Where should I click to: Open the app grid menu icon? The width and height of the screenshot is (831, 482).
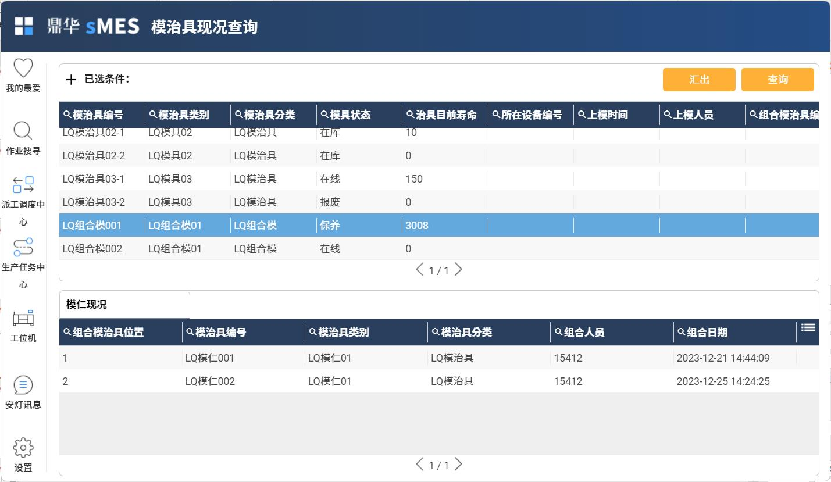[24, 26]
